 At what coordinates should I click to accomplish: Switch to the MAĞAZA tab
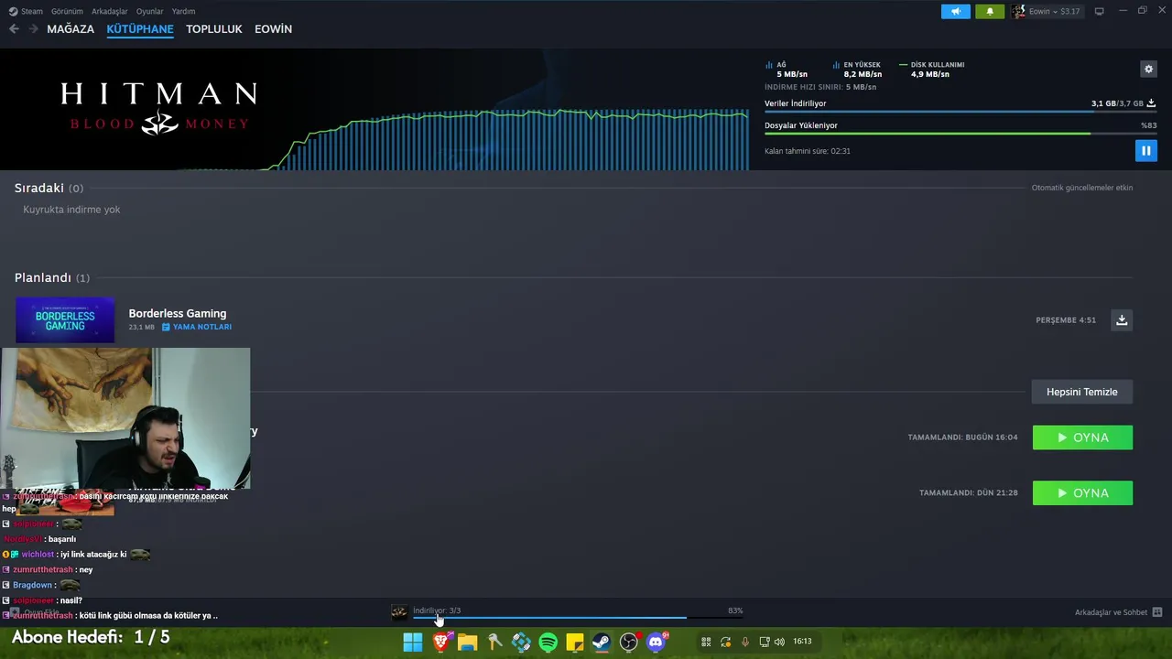click(x=71, y=29)
